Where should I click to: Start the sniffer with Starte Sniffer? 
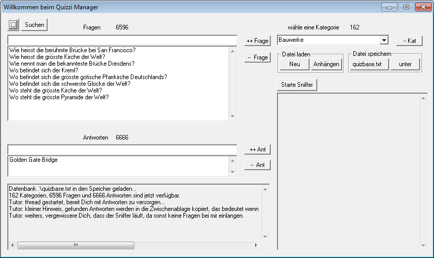tap(298, 85)
